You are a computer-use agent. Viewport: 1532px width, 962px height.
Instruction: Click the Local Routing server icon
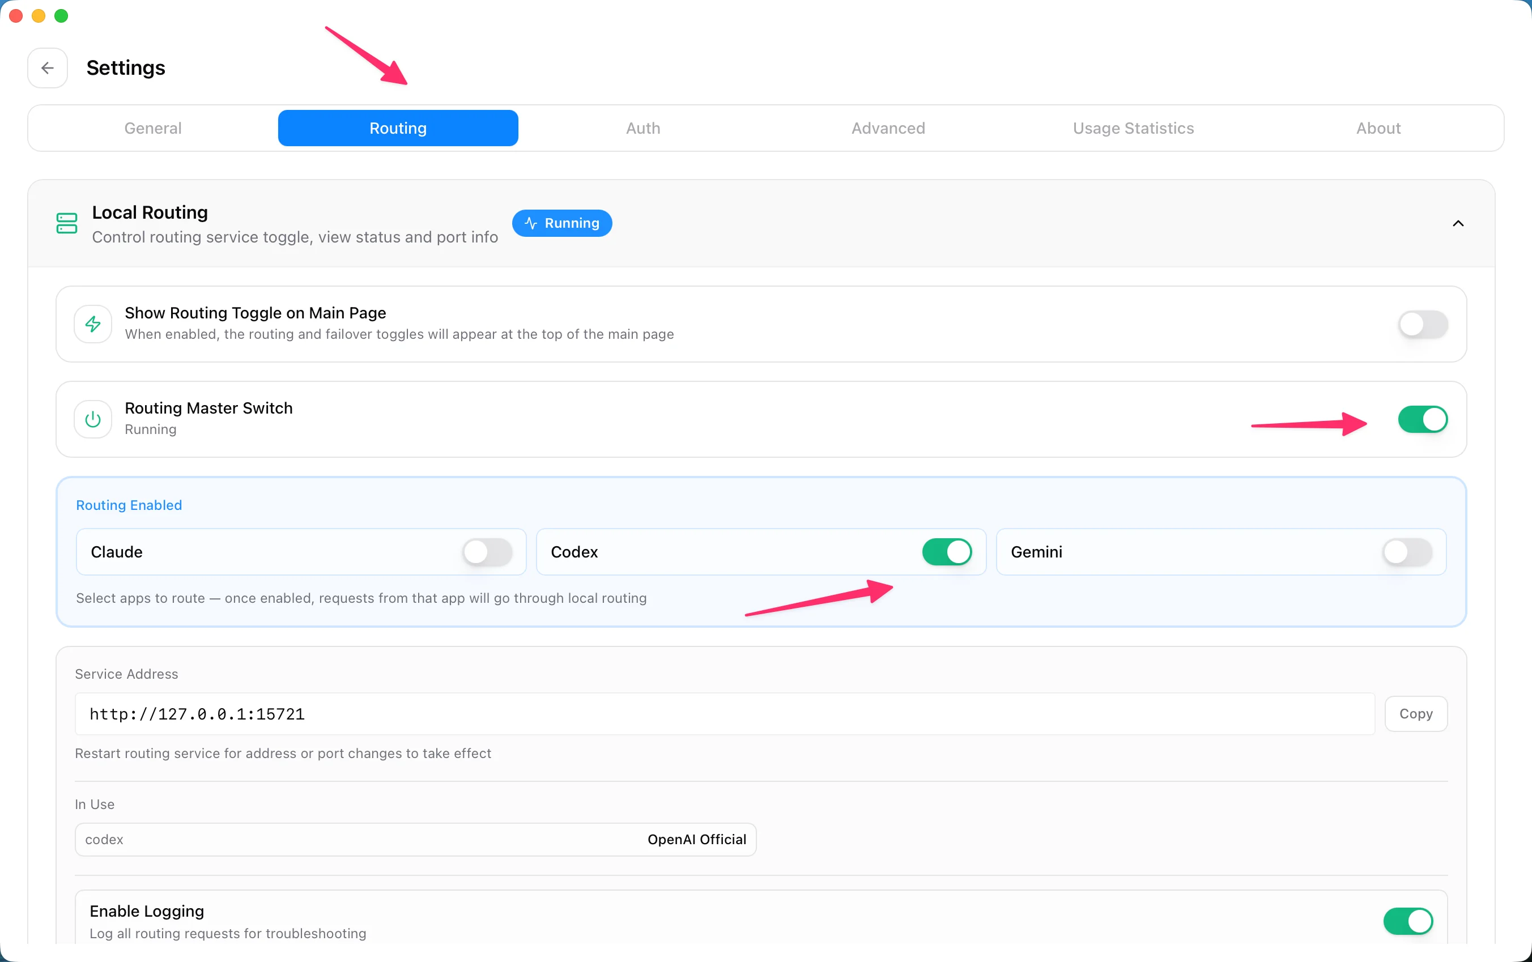click(x=67, y=223)
